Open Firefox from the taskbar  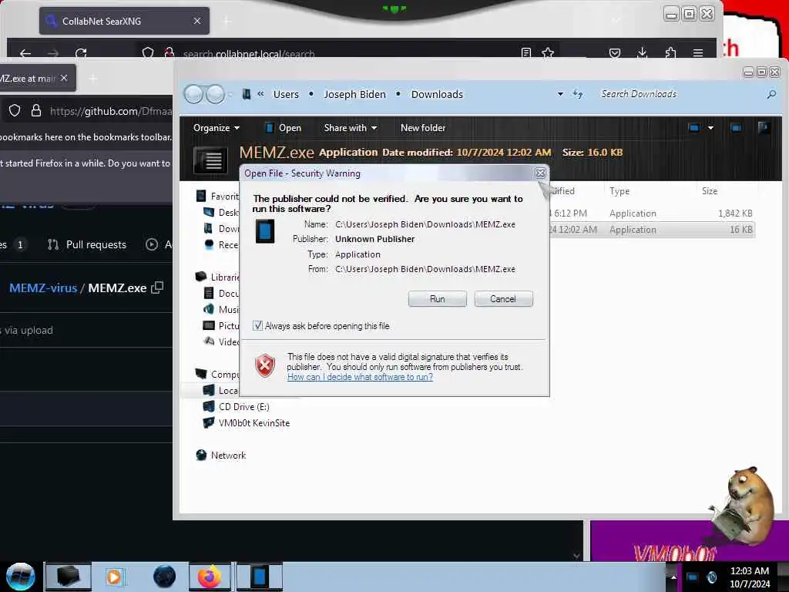[210, 577]
